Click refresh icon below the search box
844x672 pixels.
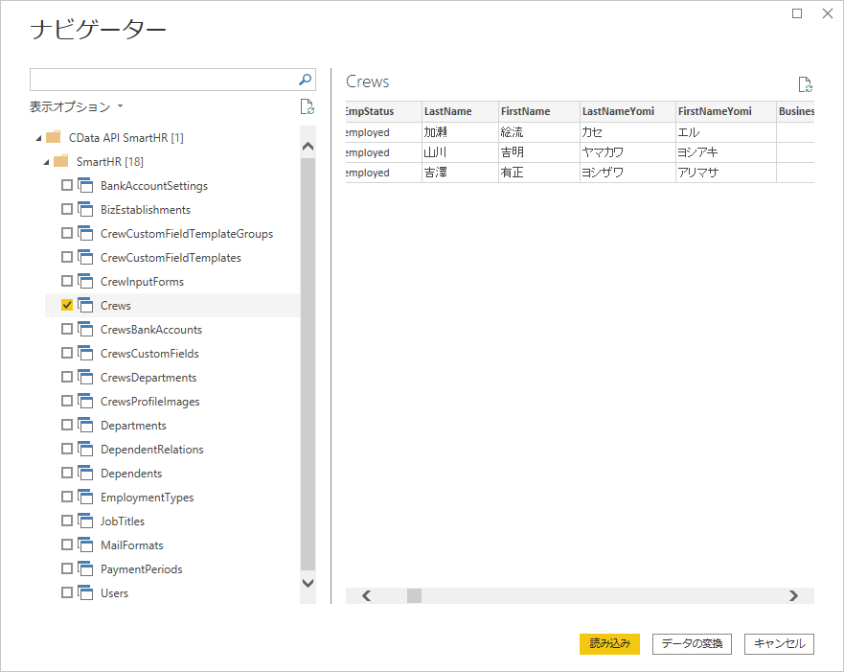point(308,106)
